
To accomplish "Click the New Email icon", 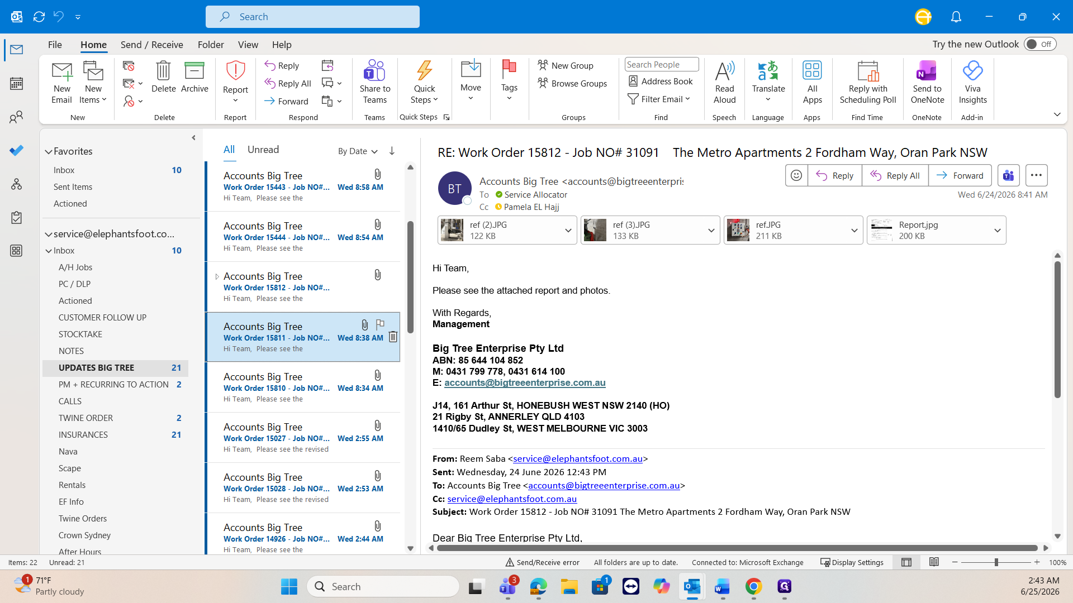I will tap(62, 71).
